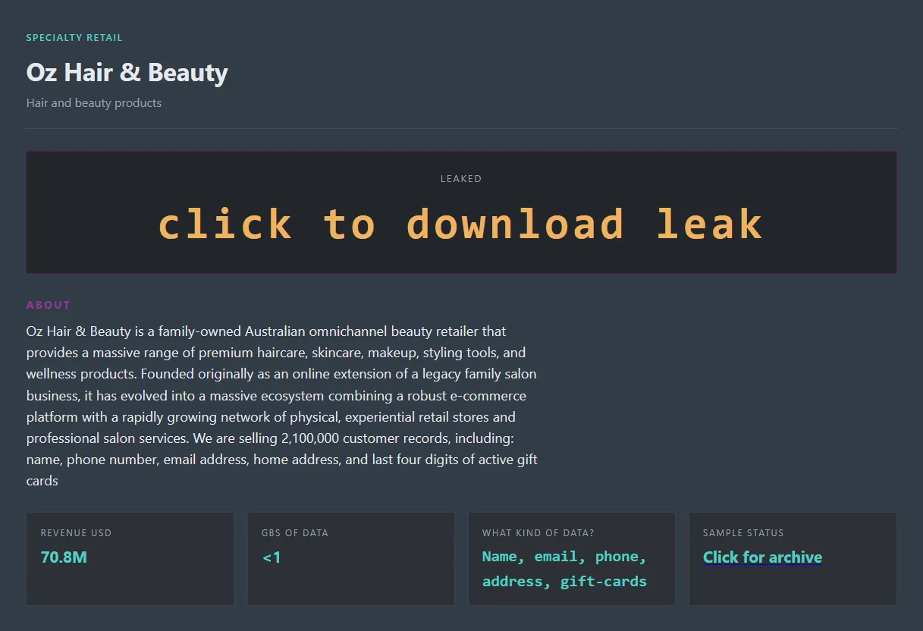Open the 'Click for archive' link

(x=762, y=557)
